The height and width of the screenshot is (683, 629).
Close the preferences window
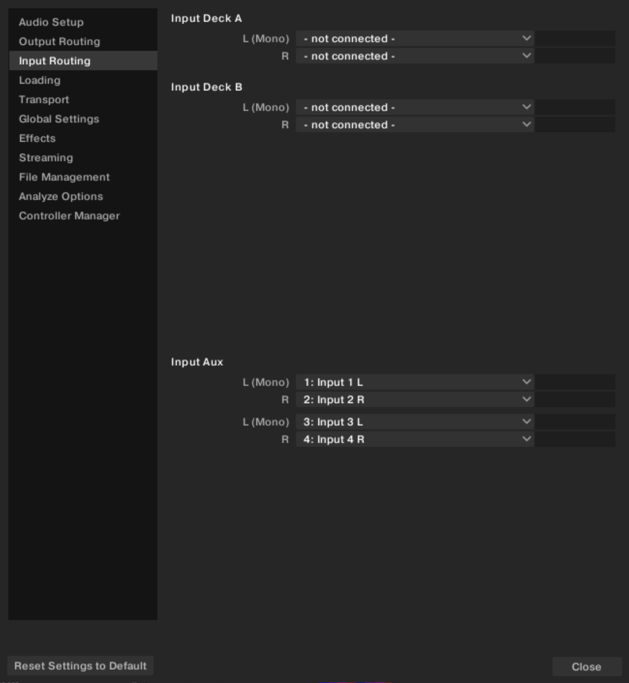tap(586, 667)
